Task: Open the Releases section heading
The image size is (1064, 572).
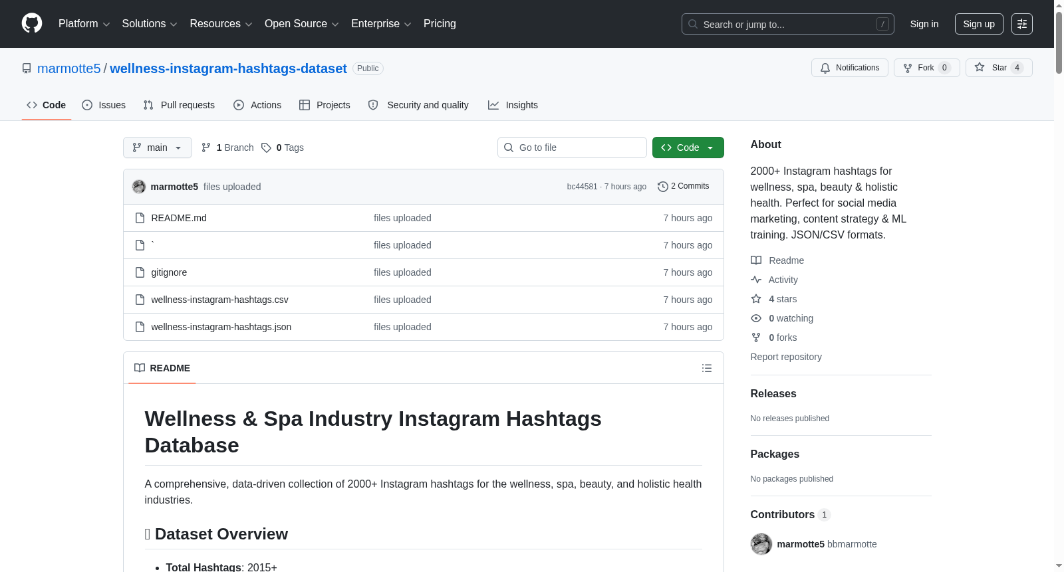Action: coord(773,394)
